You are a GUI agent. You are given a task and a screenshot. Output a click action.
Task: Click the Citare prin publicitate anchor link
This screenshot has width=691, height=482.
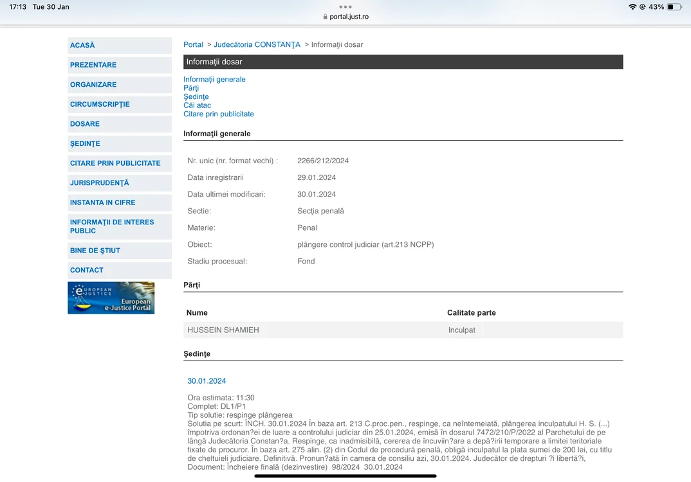pyautogui.click(x=219, y=114)
